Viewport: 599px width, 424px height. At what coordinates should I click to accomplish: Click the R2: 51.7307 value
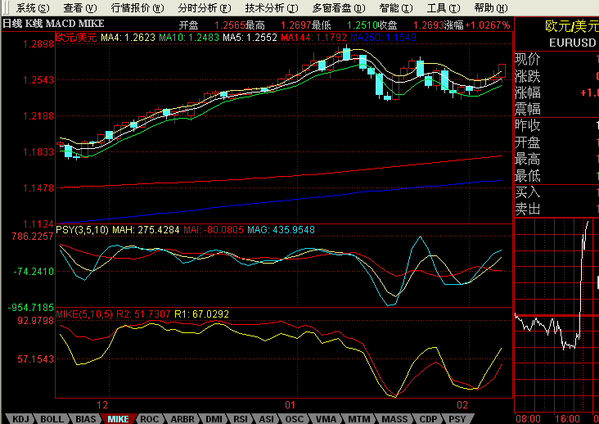click(143, 314)
